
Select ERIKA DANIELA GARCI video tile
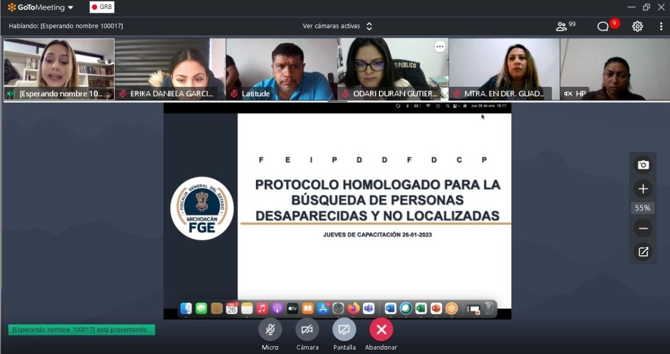pyautogui.click(x=170, y=68)
